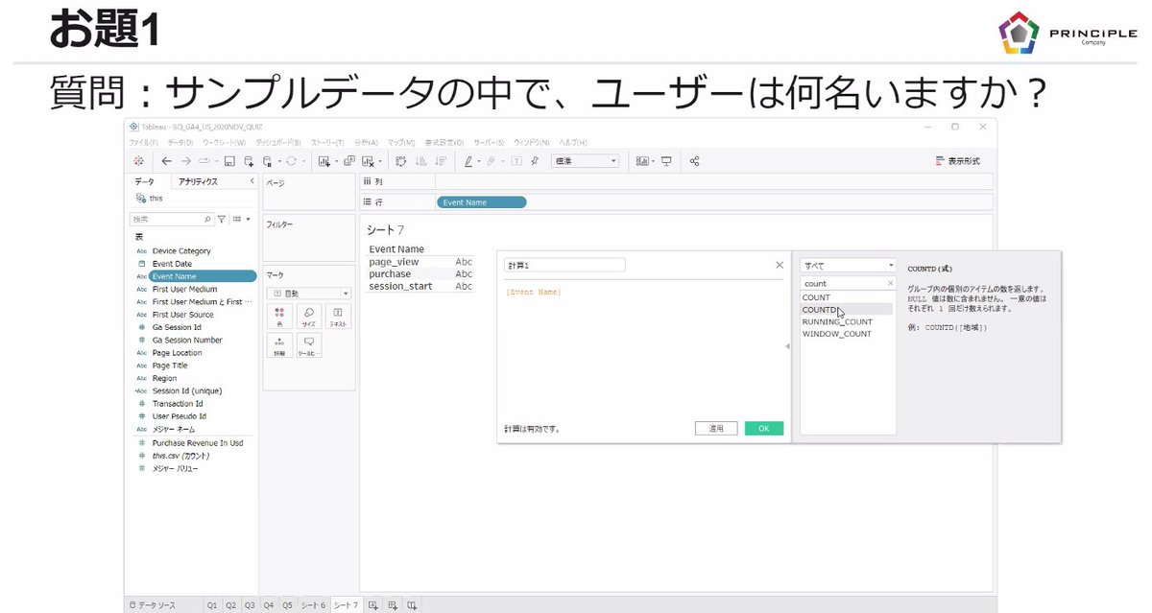Close the calculation editor with the X
Screen dimensions: 1152x613
[x=780, y=265]
